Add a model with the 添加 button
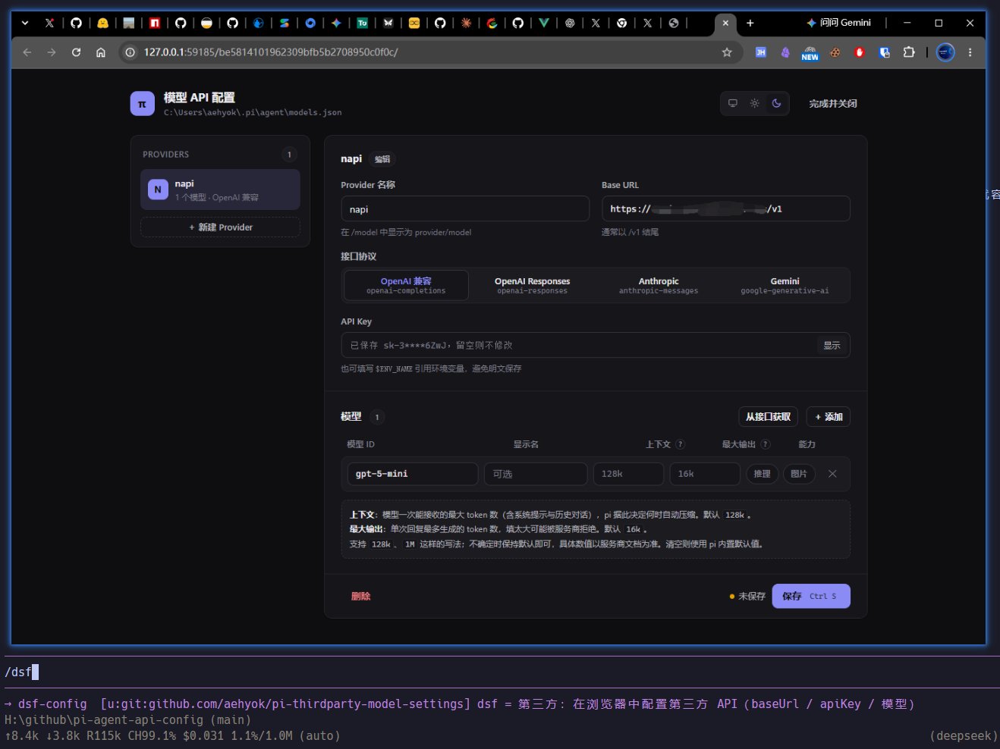 (x=829, y=417)
